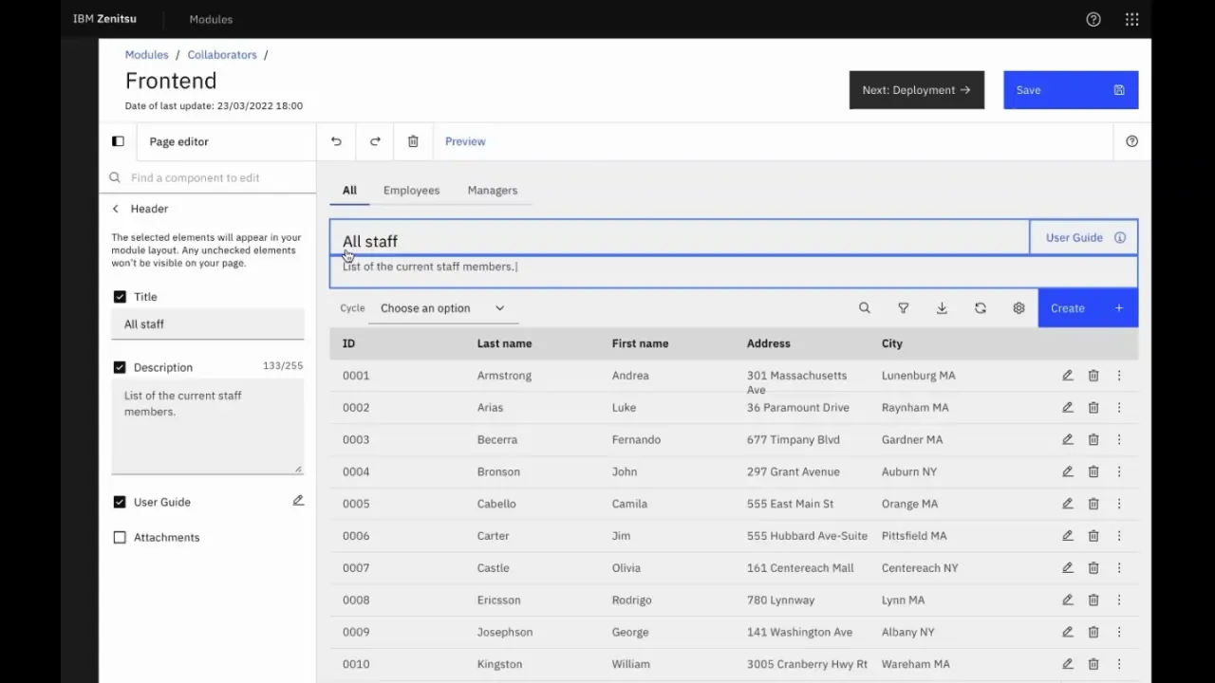
Task: Switch to the Managers tab
Action: [492, 191]
